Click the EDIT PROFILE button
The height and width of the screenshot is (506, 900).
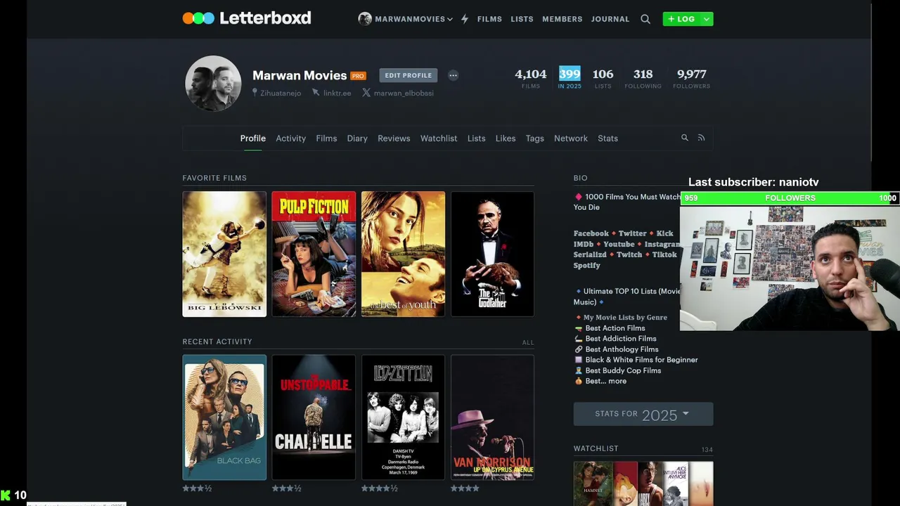click(408, 75)
